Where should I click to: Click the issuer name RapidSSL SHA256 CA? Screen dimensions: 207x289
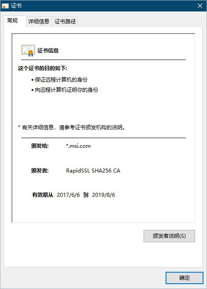[93, 170]
